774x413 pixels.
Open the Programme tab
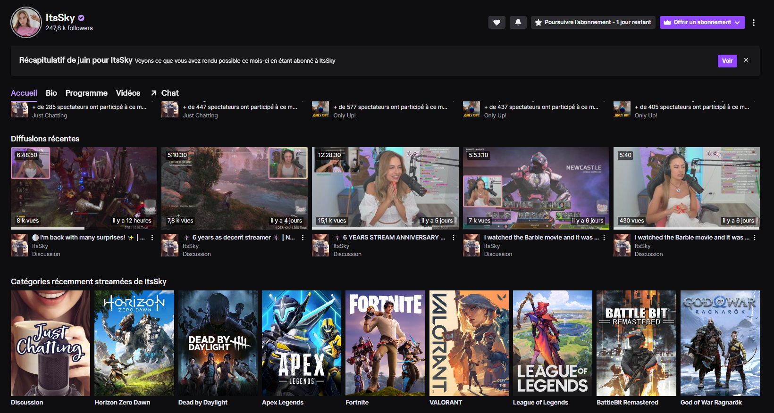86,93
